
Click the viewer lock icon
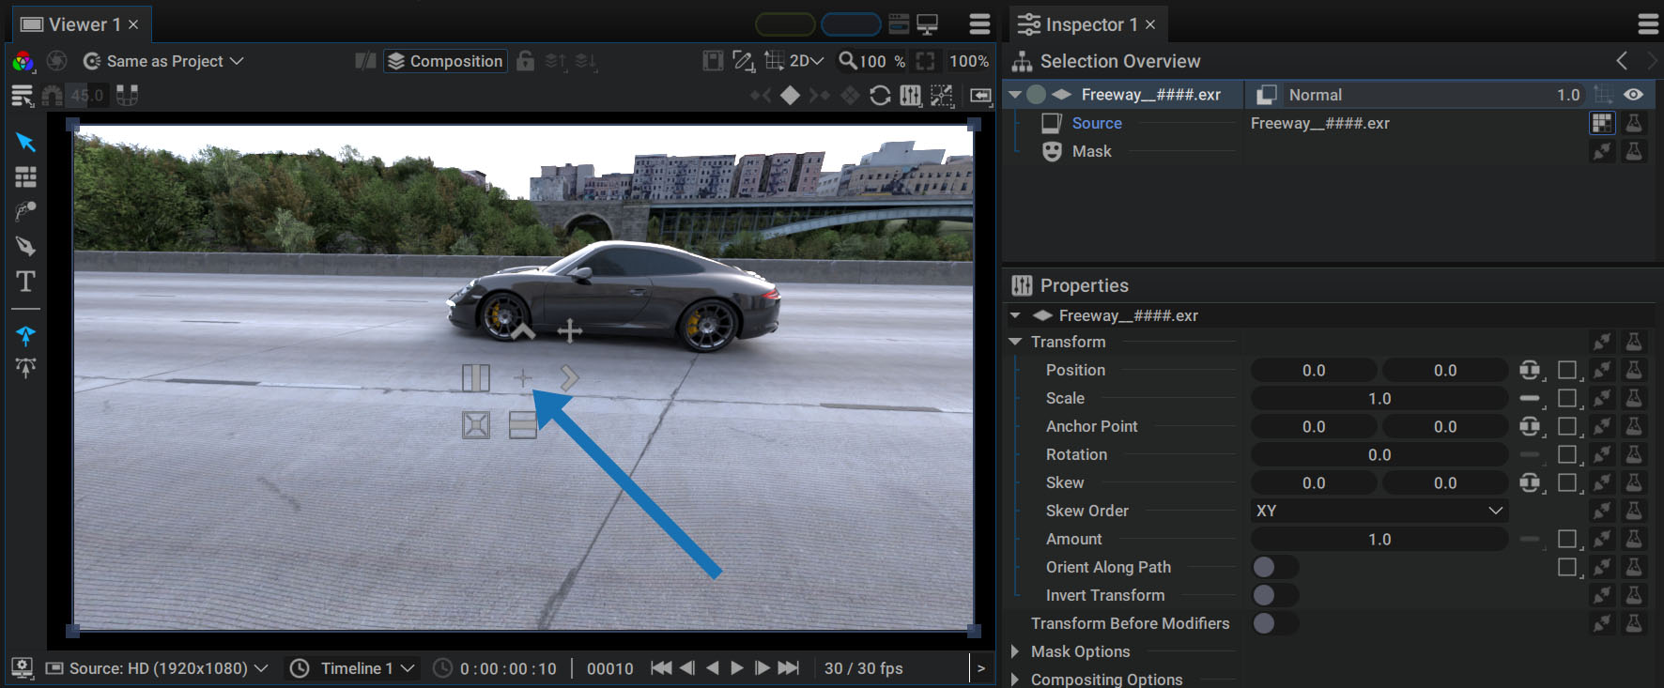point(526,61)
